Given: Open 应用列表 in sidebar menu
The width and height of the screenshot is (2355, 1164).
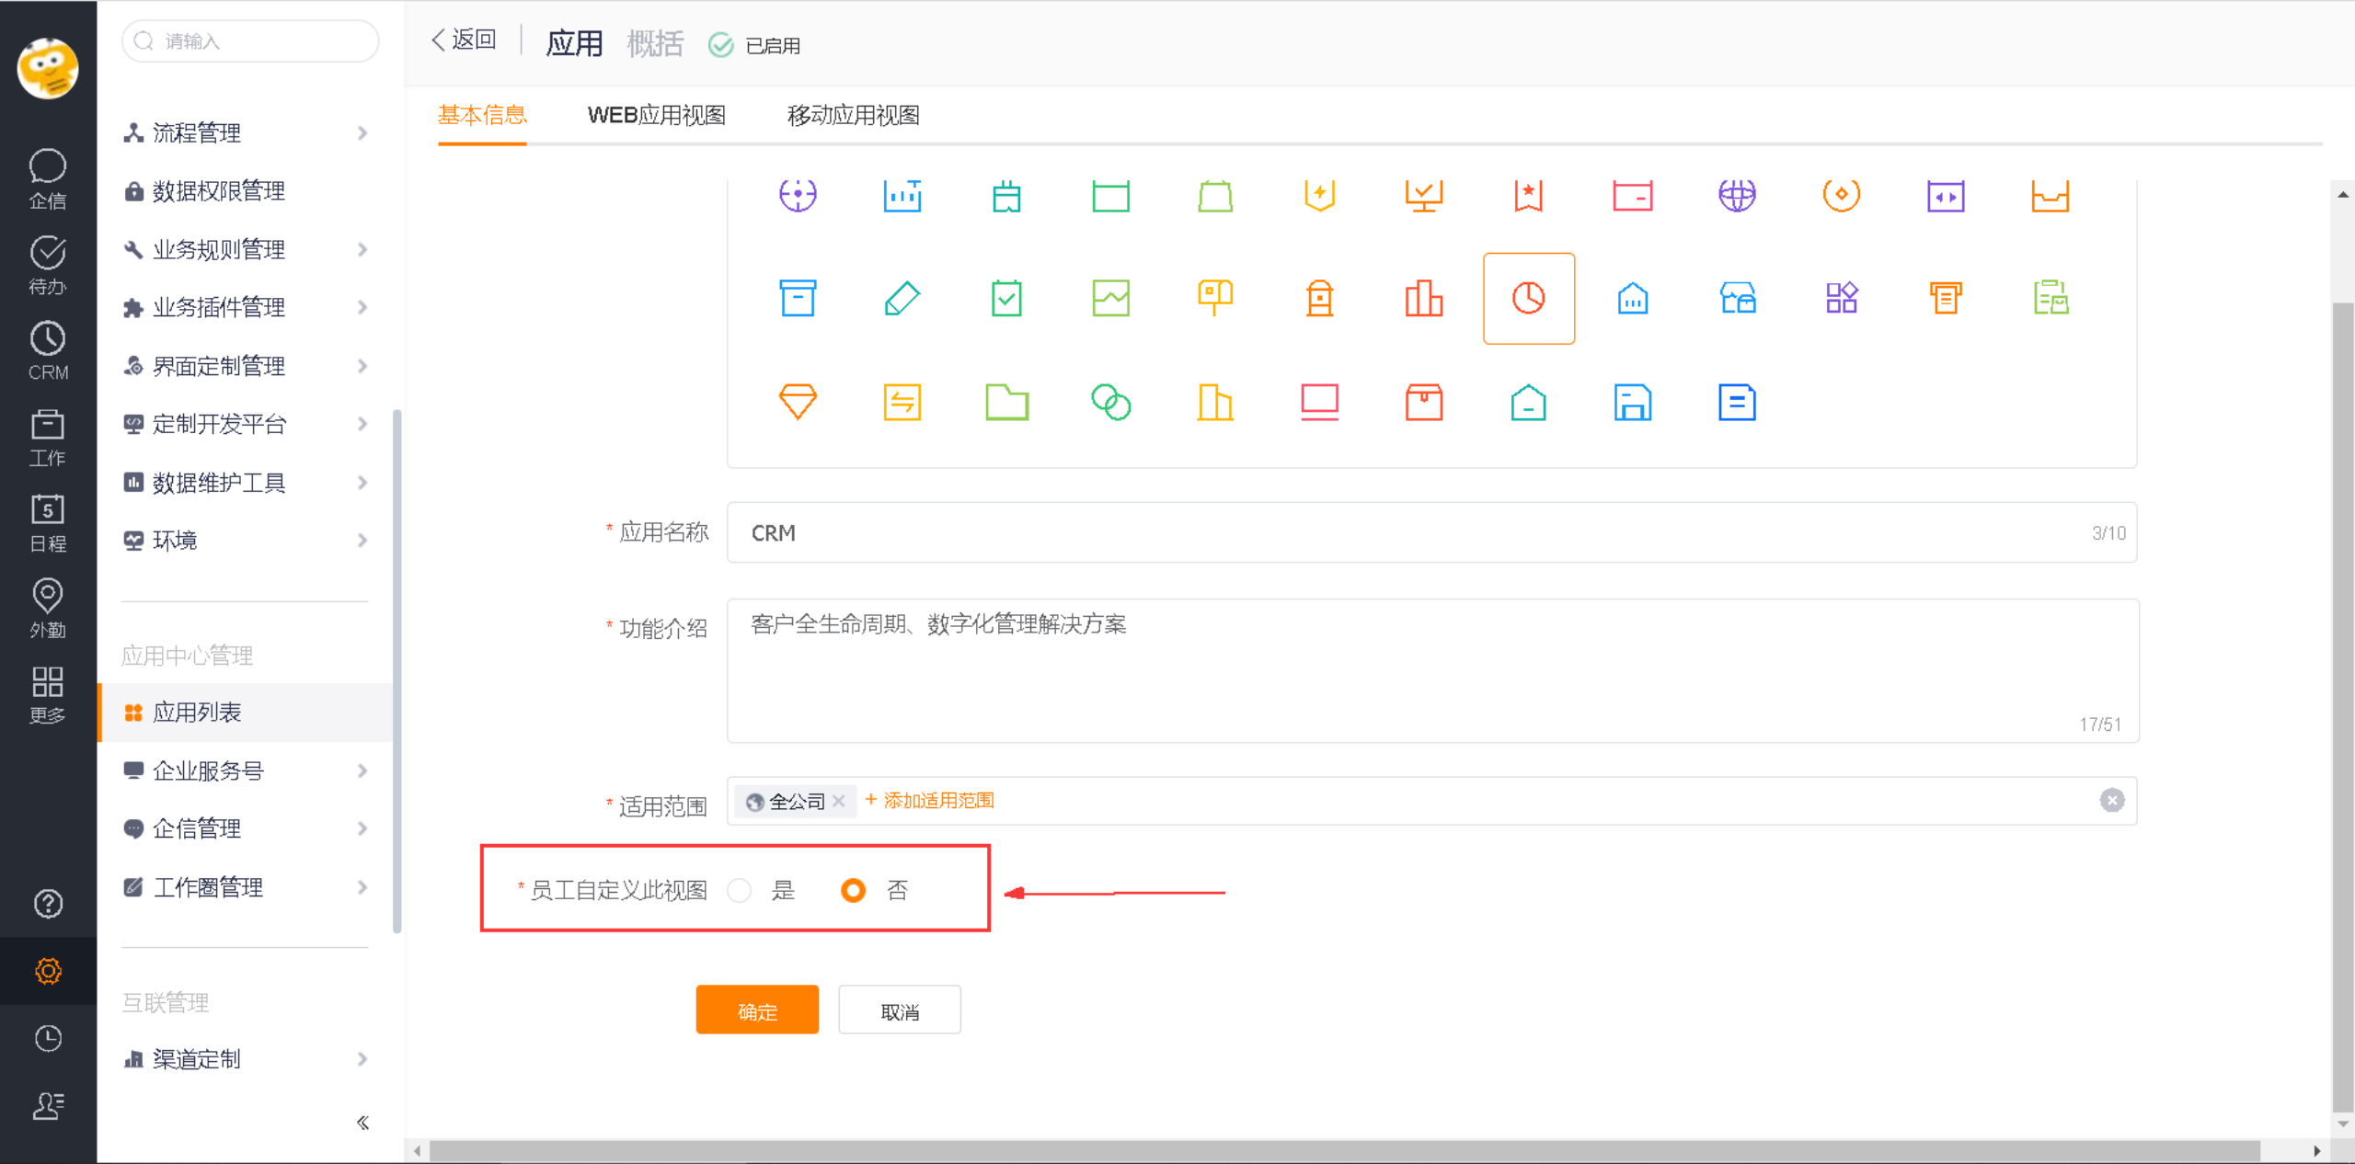Looking at the screenshot, I should (246, 713).
